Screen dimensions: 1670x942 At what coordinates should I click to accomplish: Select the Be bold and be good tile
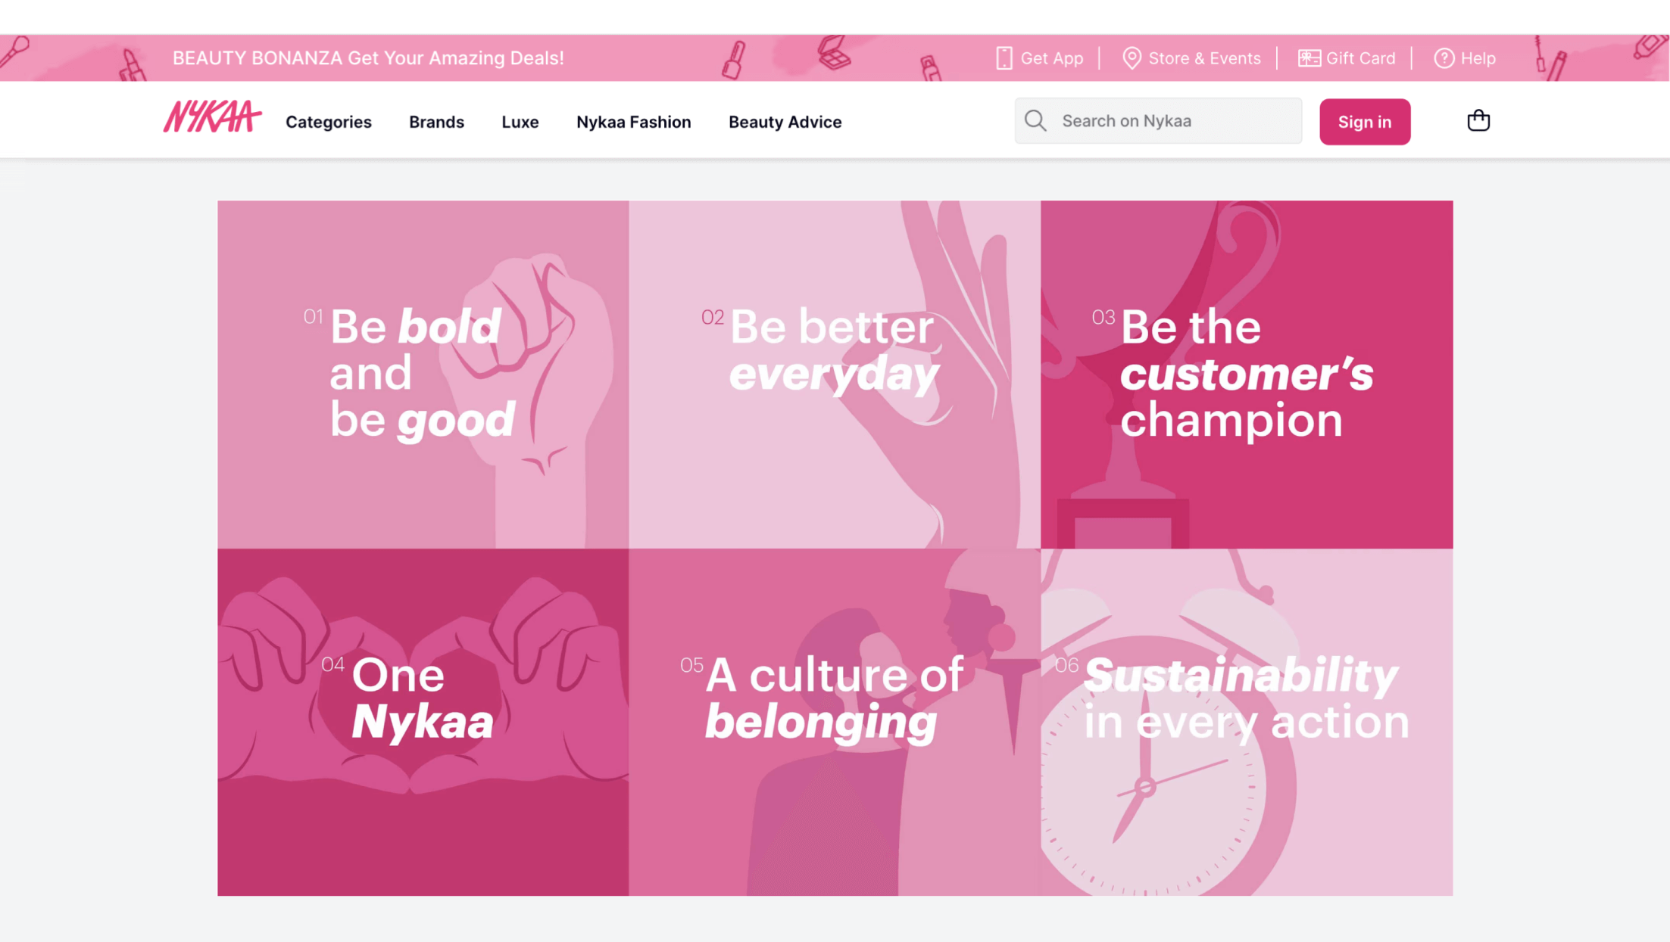tap(423, 375)
